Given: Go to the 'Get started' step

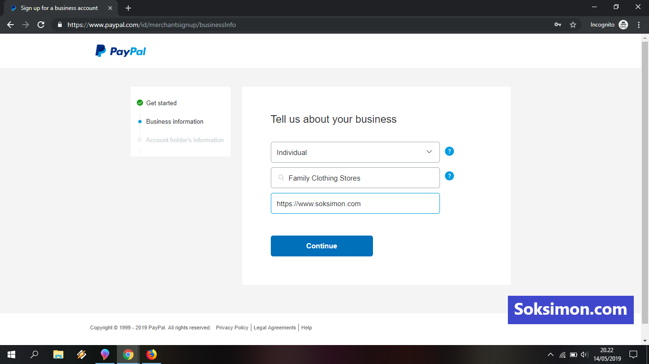Looking at the screenshot, I should pos(162,103).
